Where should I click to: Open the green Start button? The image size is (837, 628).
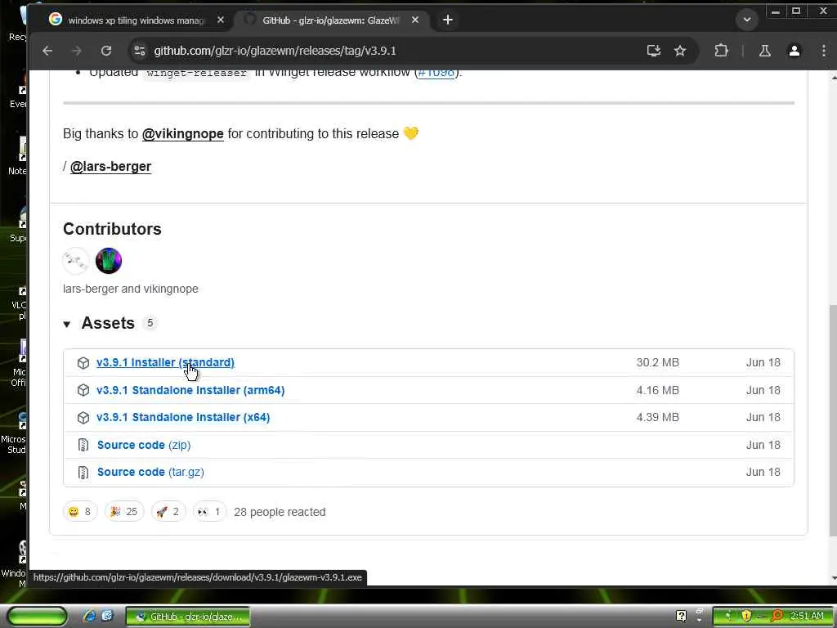click(38, 616)
